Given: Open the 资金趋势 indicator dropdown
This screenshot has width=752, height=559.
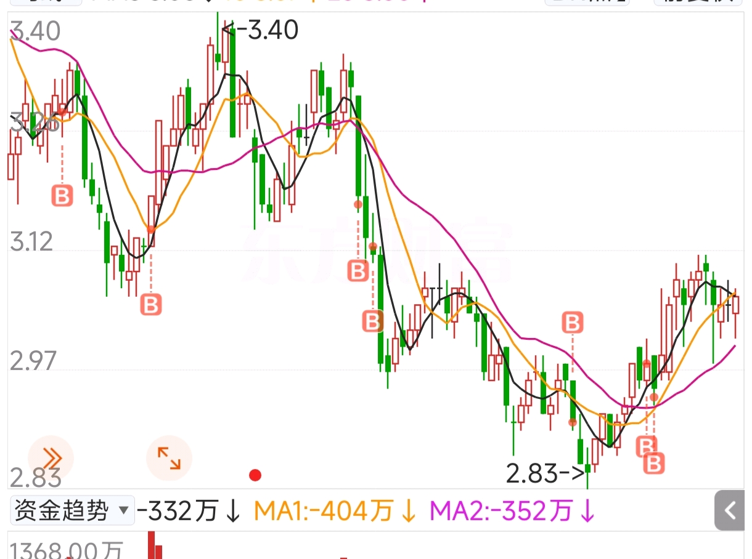Looking at the screenshot, I should click(72, 510).
